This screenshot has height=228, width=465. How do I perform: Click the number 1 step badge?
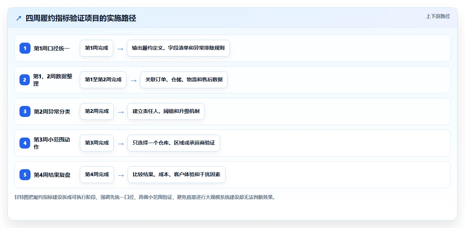(25, 48)
